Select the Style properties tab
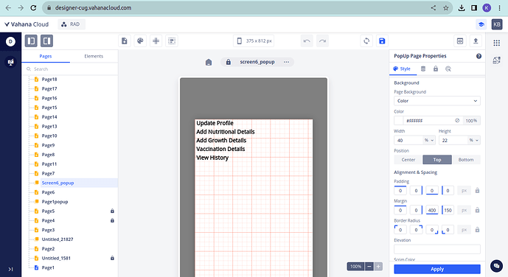The height and width of the screenshot is (277, 508). [402, 69]
